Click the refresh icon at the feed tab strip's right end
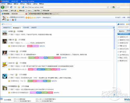 (114, 28)
